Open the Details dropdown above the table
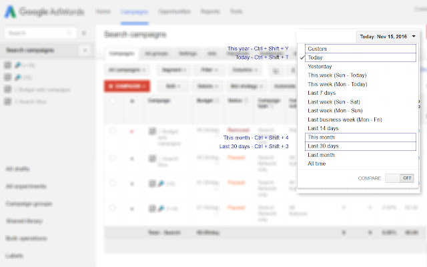The width and height of the screenshot is (427, 267). (x=207, y=86)
